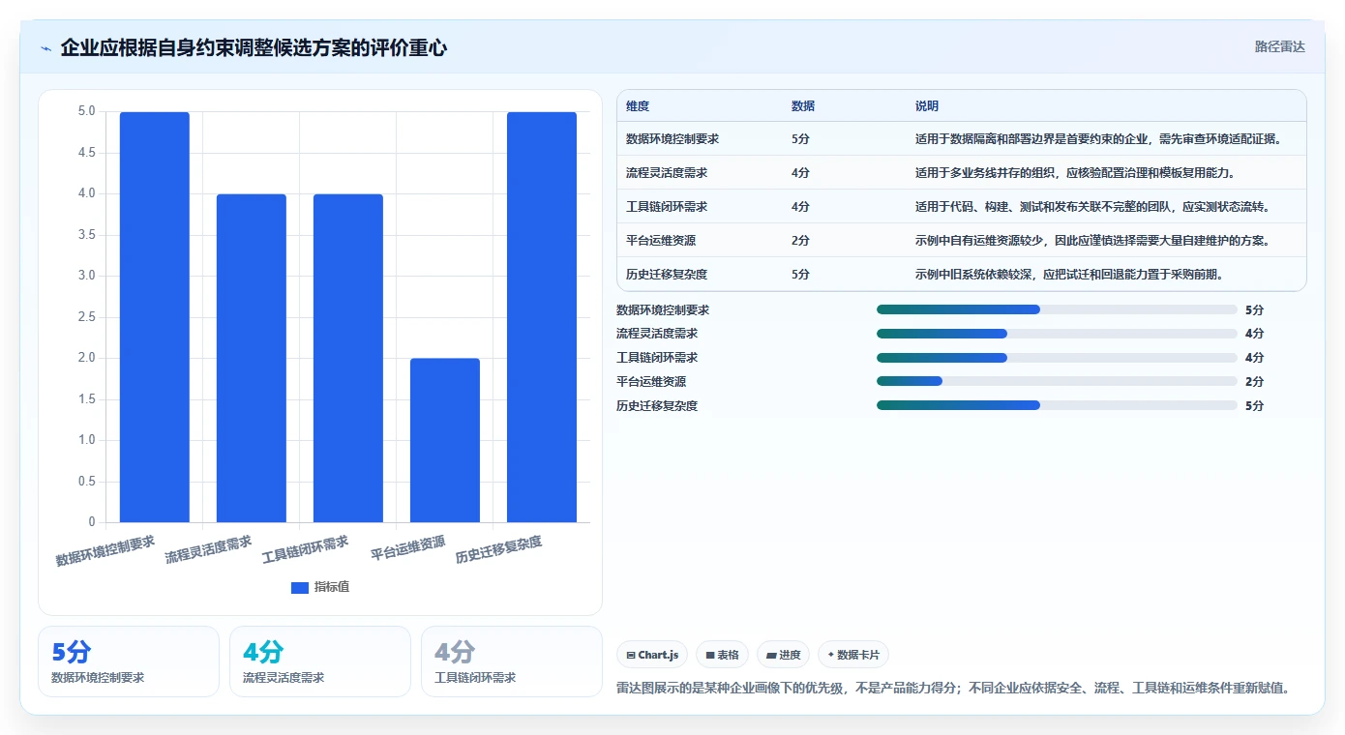
Task: Click the page title 企业应根据自身约束调整候选方案的评价重心
Action: pos(254,47)
